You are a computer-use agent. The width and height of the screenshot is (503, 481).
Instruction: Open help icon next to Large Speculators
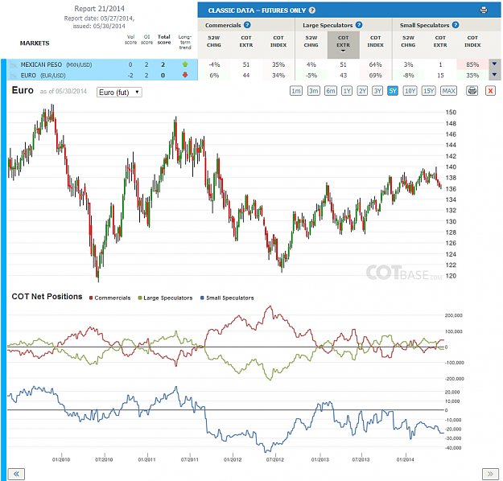click(359, 25)
